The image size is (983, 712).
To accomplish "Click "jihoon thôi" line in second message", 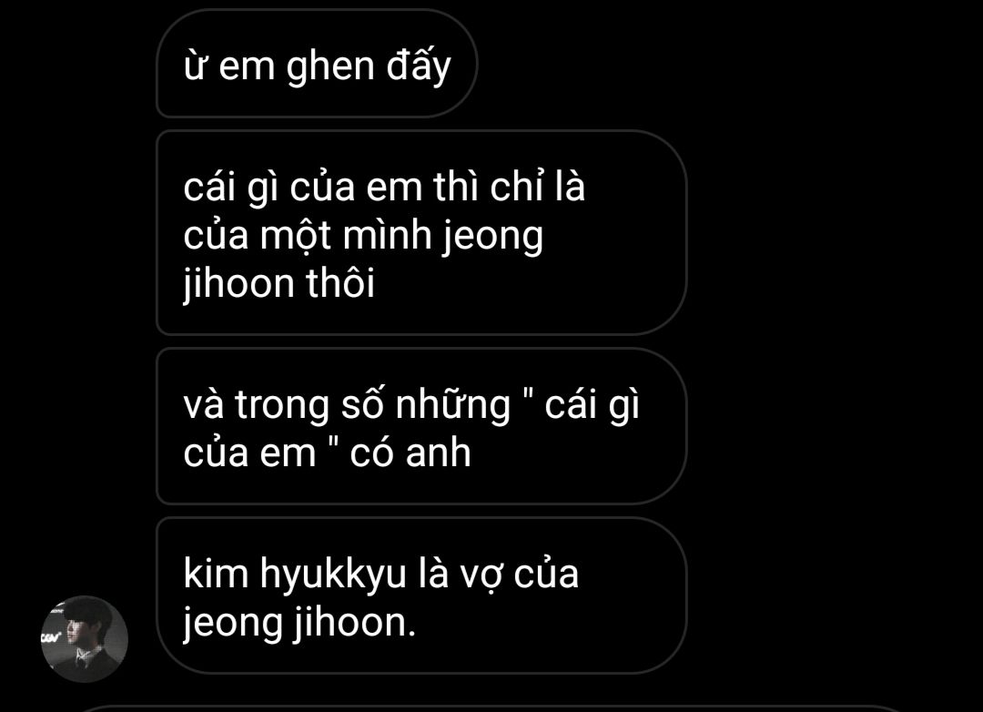I will (279, 283).
